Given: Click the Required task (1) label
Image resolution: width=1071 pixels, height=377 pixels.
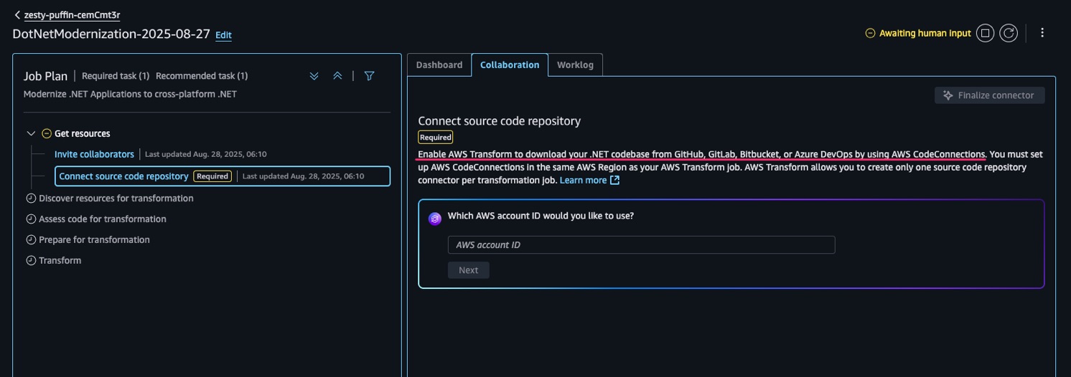Looking at the screenshot, I should 116,76.
